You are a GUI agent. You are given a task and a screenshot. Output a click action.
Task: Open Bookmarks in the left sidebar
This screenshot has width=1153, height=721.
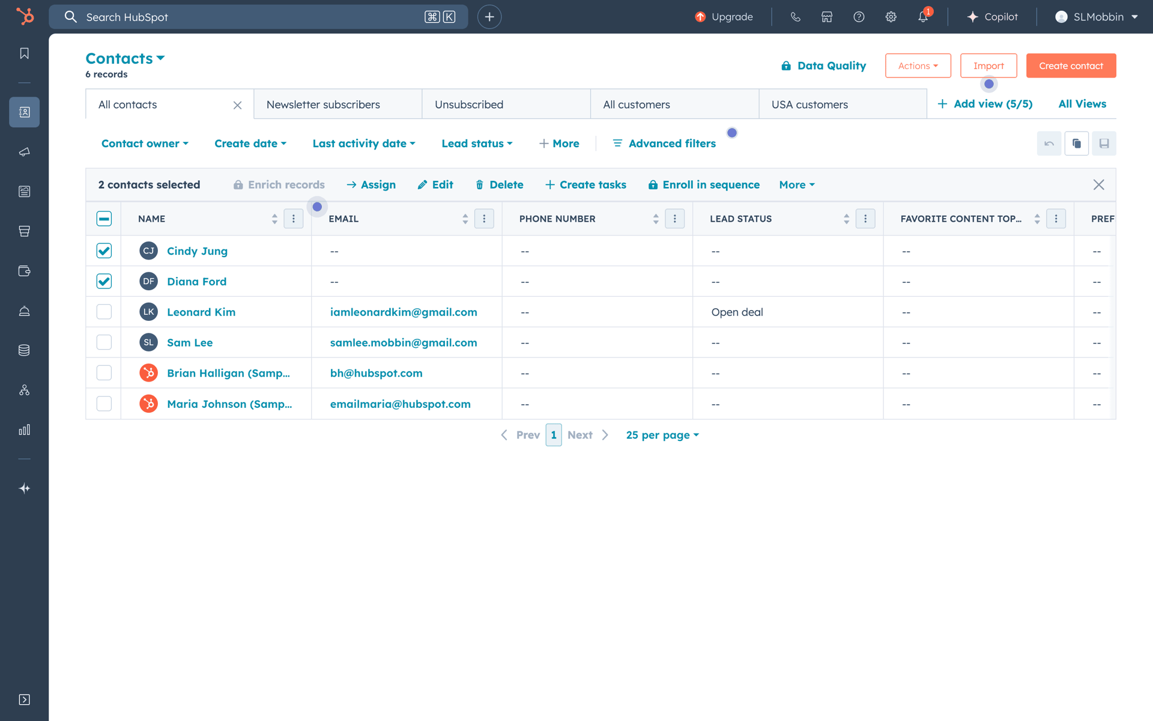pos(24,53)
